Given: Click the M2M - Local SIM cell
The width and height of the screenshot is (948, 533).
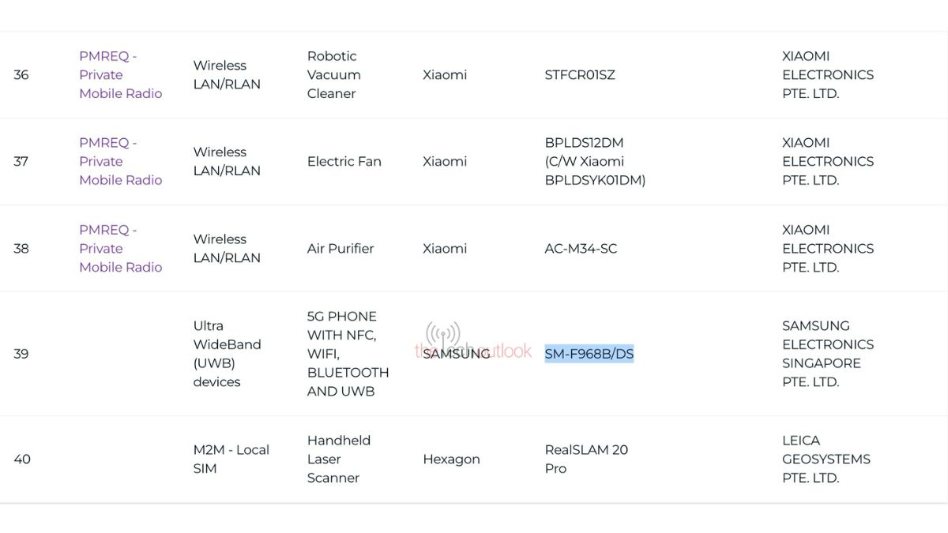Looking at the screenshot, I should (x=231, y=459).
